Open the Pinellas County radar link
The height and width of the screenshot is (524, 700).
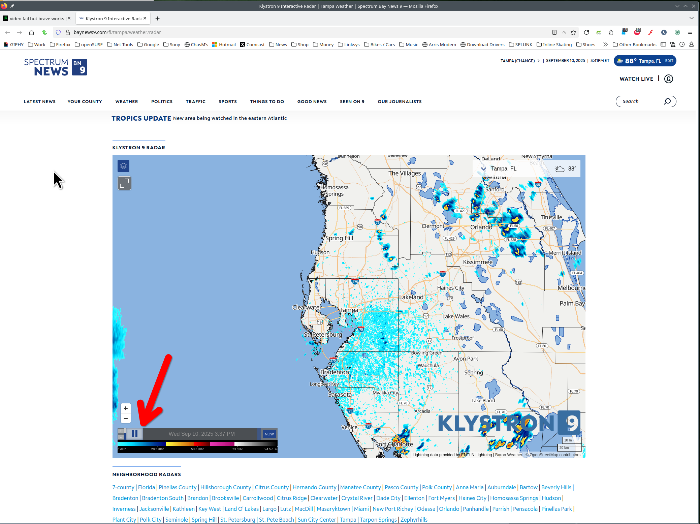coord(178,487)
